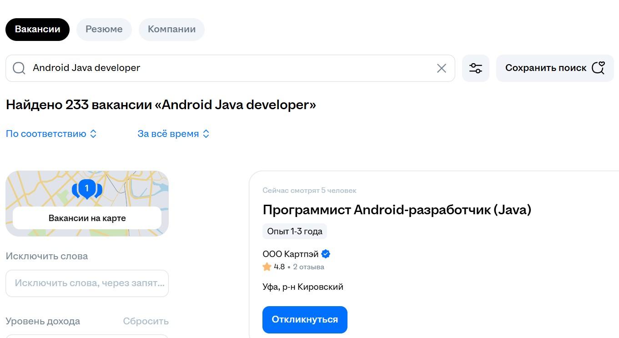Click the blue verified badge beside ООО Картпэй
This screenshot has height=338, width=619.
[x=326, y=254]
